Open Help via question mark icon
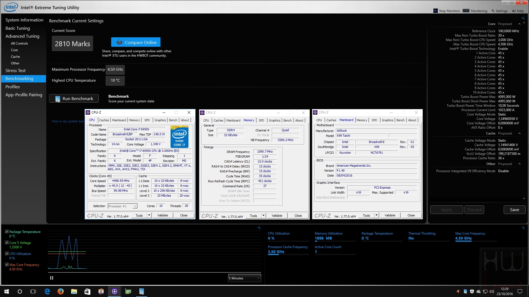This screenshot has width=529, height=297. pos(514,11)
